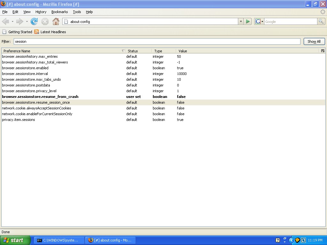The image size is (327, 245).
Task: Select network.cookie.alwaysAcceptSessionCookies preference
Action: point(163,108)
